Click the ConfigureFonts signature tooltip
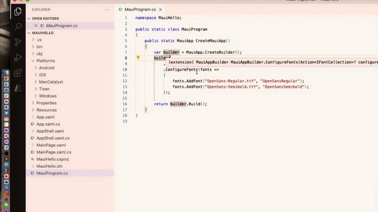The image size is (378, 212). [272, 62]
